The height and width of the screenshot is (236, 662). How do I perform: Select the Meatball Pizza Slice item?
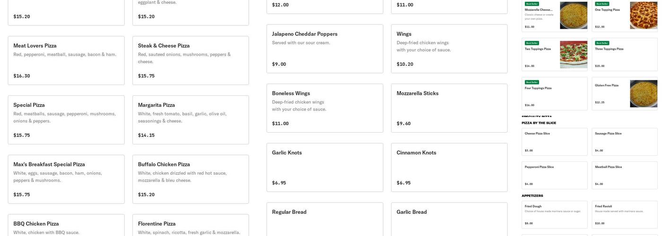(x=625, y=175)
